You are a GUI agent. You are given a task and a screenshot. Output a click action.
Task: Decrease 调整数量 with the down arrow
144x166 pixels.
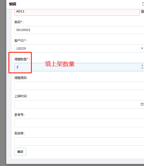tap(142, 68)
